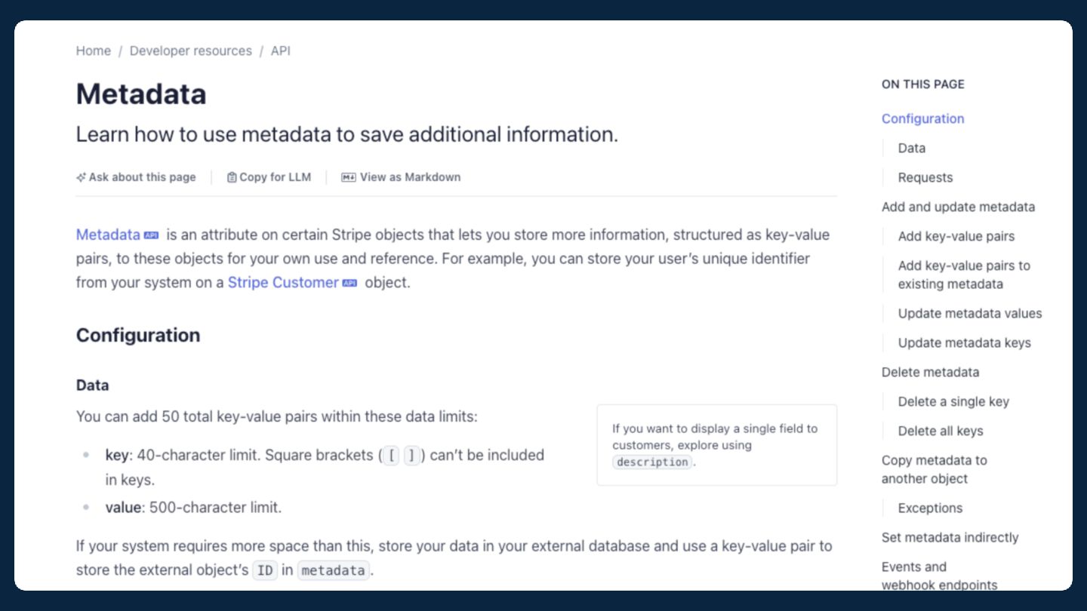Image resolution: width=1087 pixels, height=611 pixels.
Task: Click the clipboard icon for Copy for LLM
Action: point(232,177)
